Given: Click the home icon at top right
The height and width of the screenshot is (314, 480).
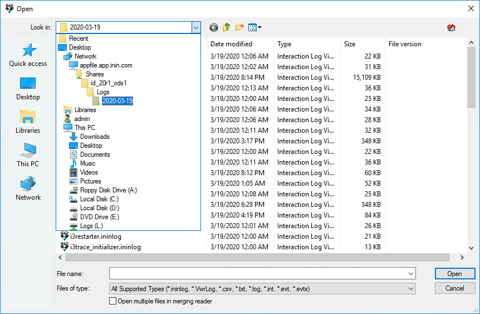Looking at the screenshot, I should [x=451, y=28].
